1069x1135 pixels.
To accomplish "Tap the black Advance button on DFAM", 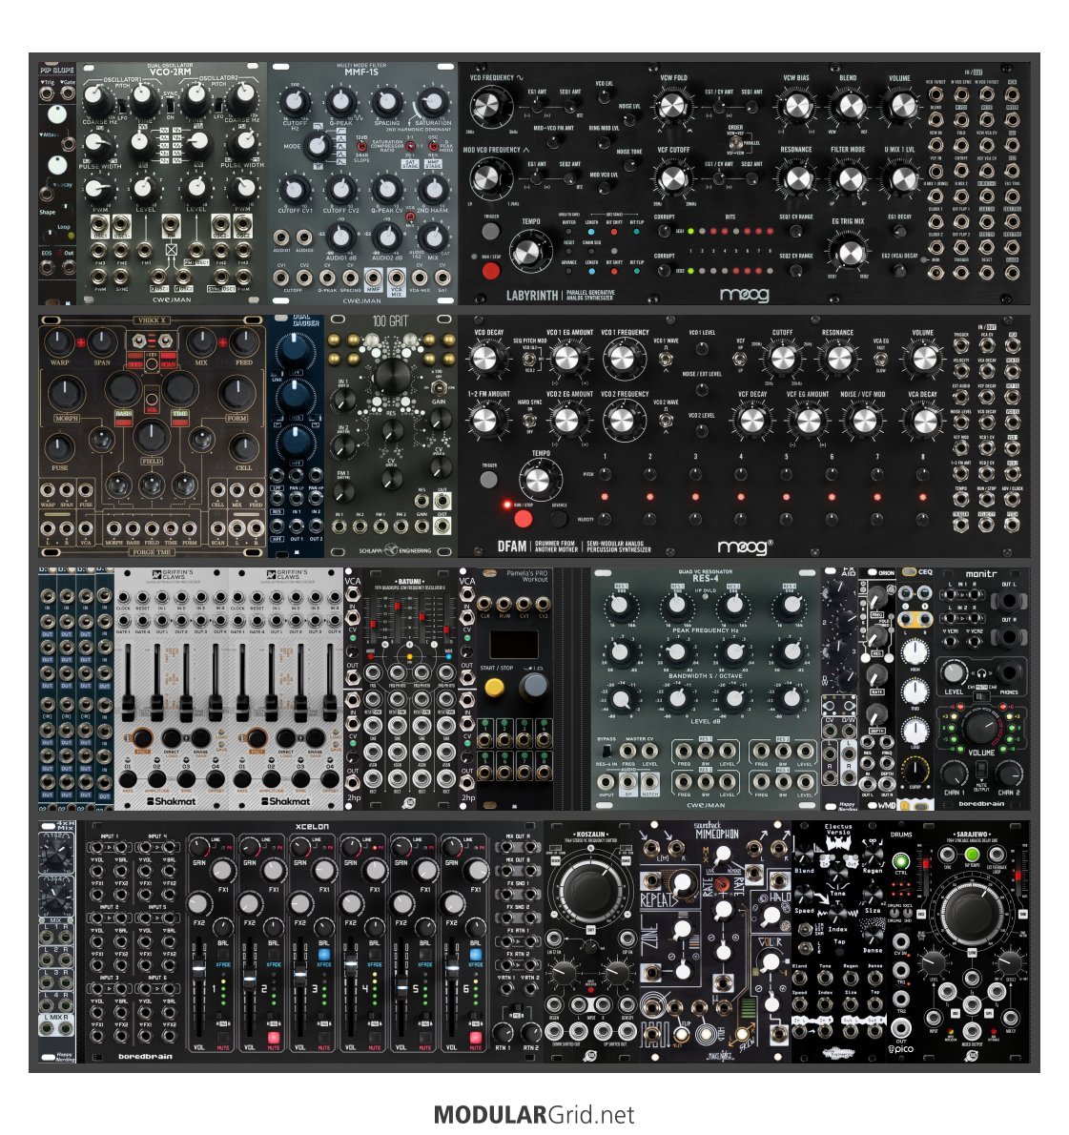I will (559, 518).
